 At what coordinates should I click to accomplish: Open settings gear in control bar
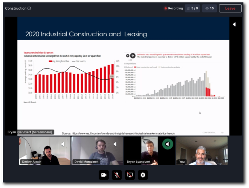point(143,175)
